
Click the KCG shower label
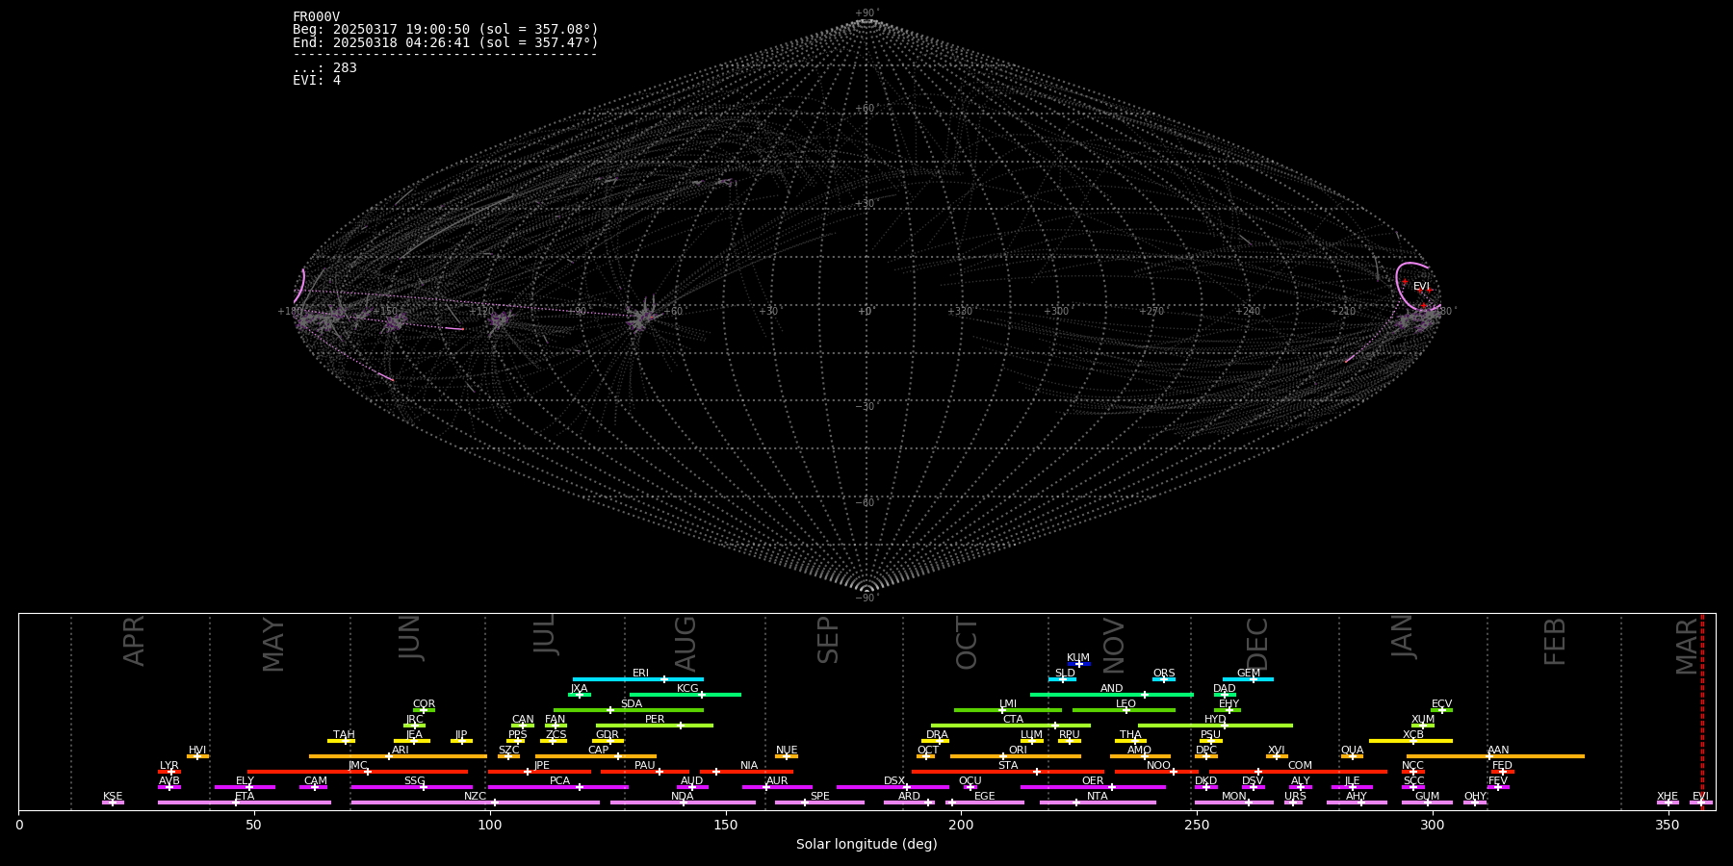(687, 689)
